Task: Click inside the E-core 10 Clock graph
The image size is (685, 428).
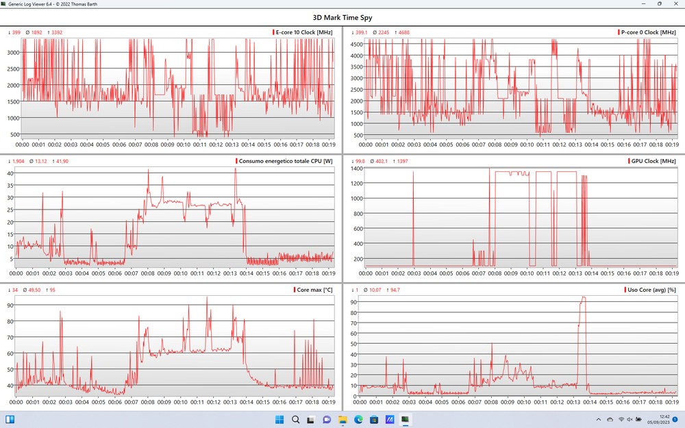Action: 177,88
